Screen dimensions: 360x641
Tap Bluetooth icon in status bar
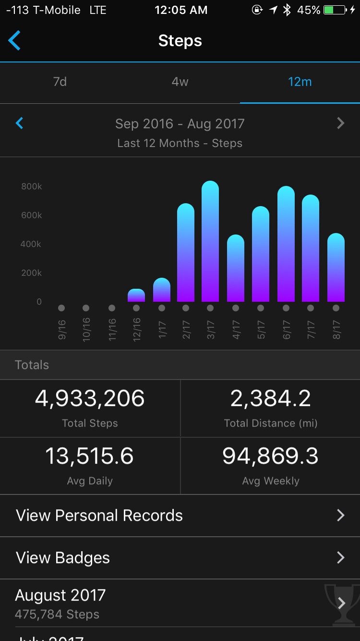[x=287, y=10]
